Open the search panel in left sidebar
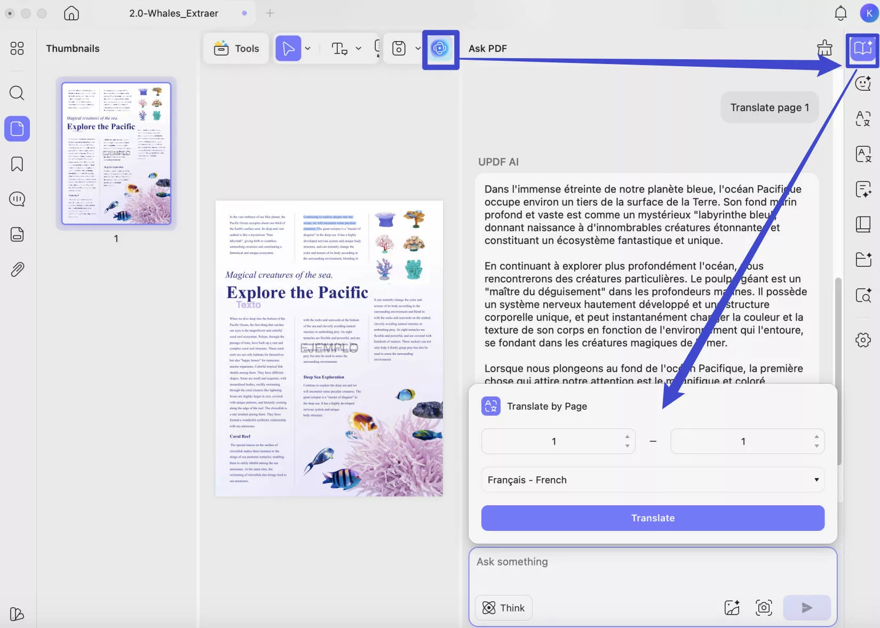 point(17,93)
